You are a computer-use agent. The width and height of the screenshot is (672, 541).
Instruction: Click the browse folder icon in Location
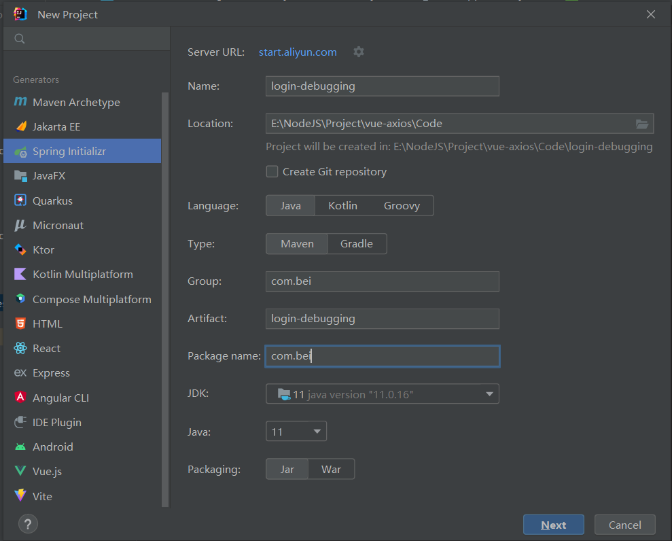click(641, 123)
